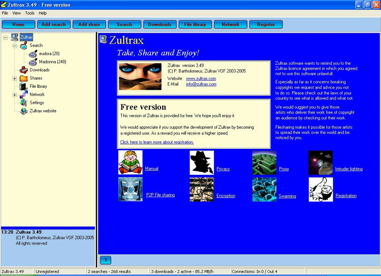
Task: Open the File menu
Action: coord(5,13)
